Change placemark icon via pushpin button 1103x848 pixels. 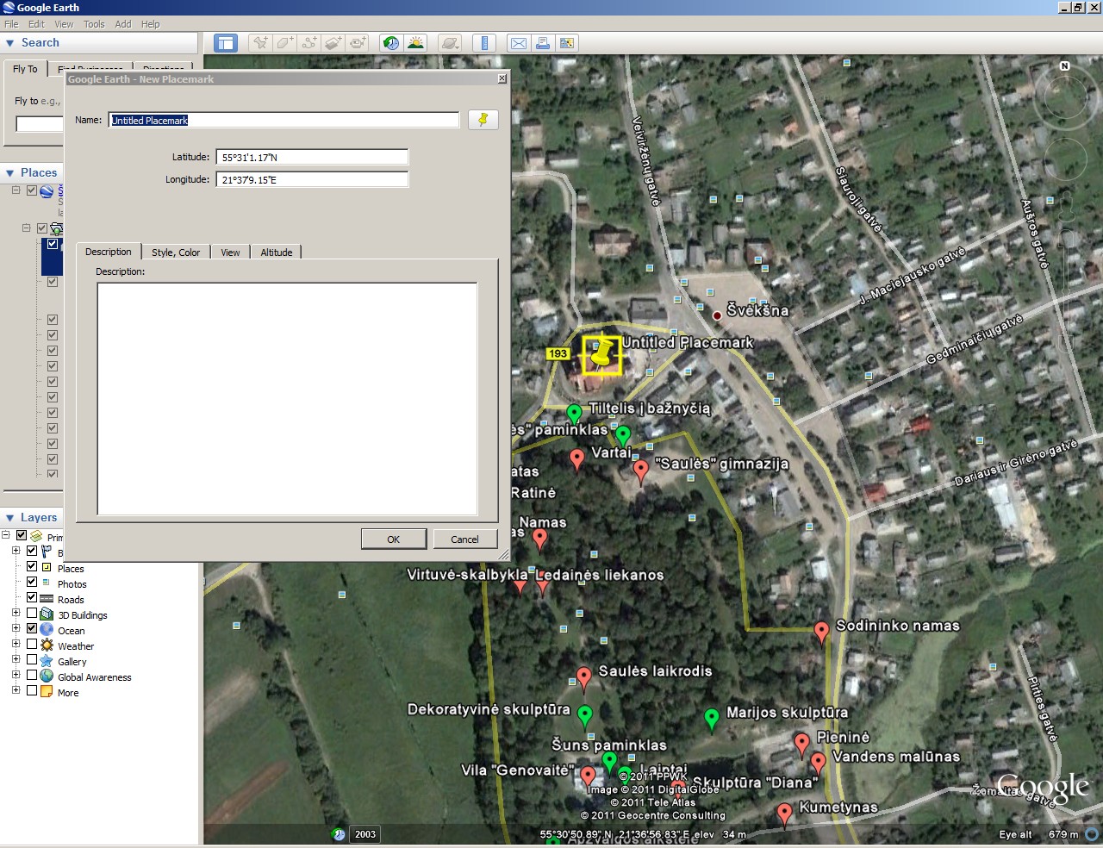tap(483, 120)
